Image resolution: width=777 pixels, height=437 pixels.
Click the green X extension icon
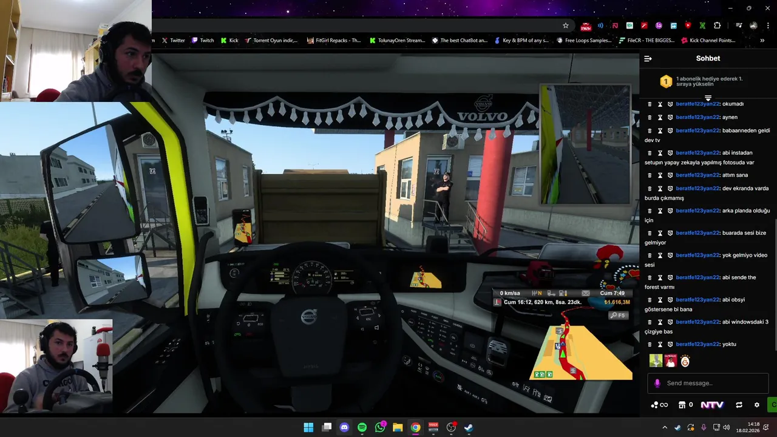point(702,25)
